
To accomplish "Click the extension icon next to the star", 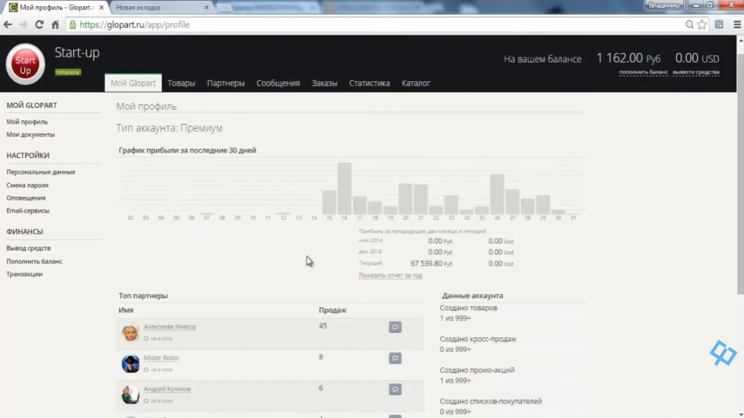I will [719, 25].
